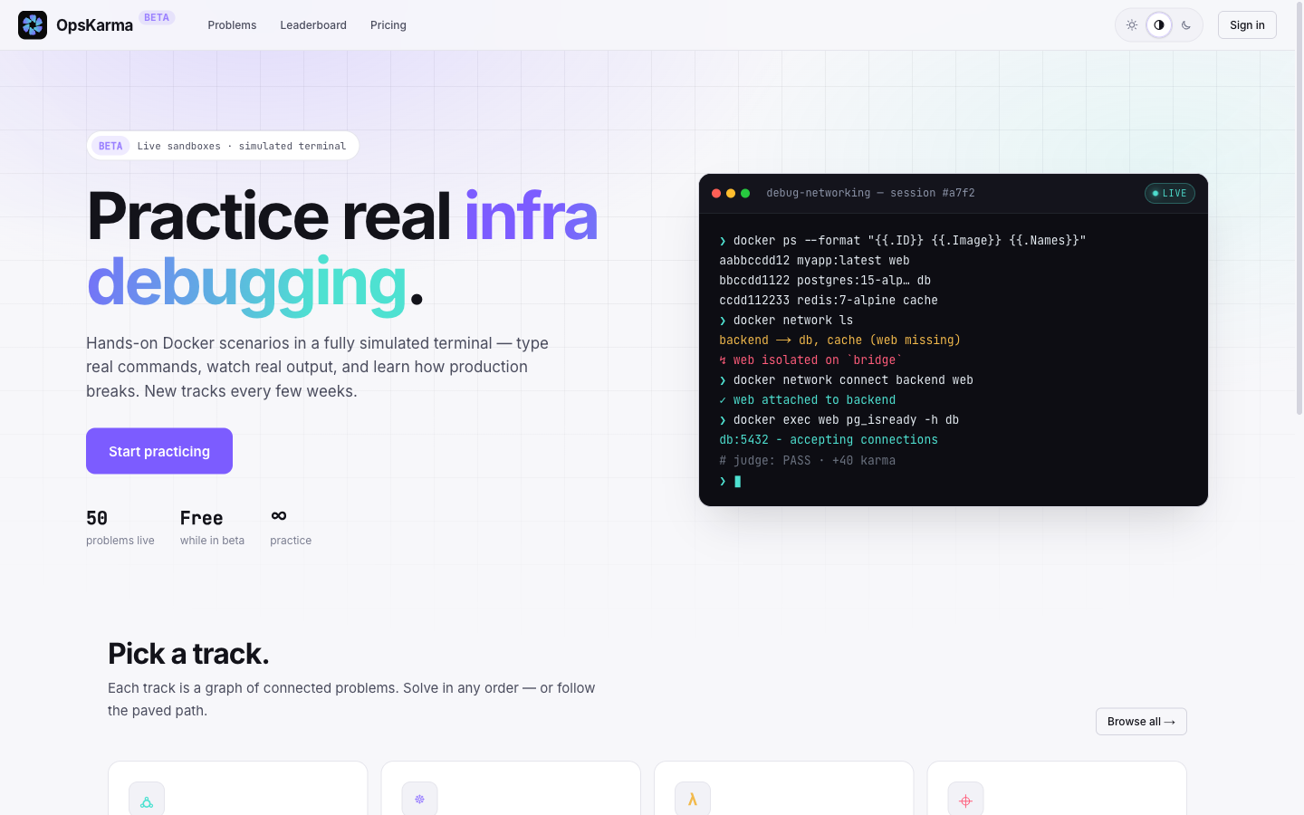1304x815 pixels.
Task: Click the Sign in button
Action: click(x=1247, y=25)
